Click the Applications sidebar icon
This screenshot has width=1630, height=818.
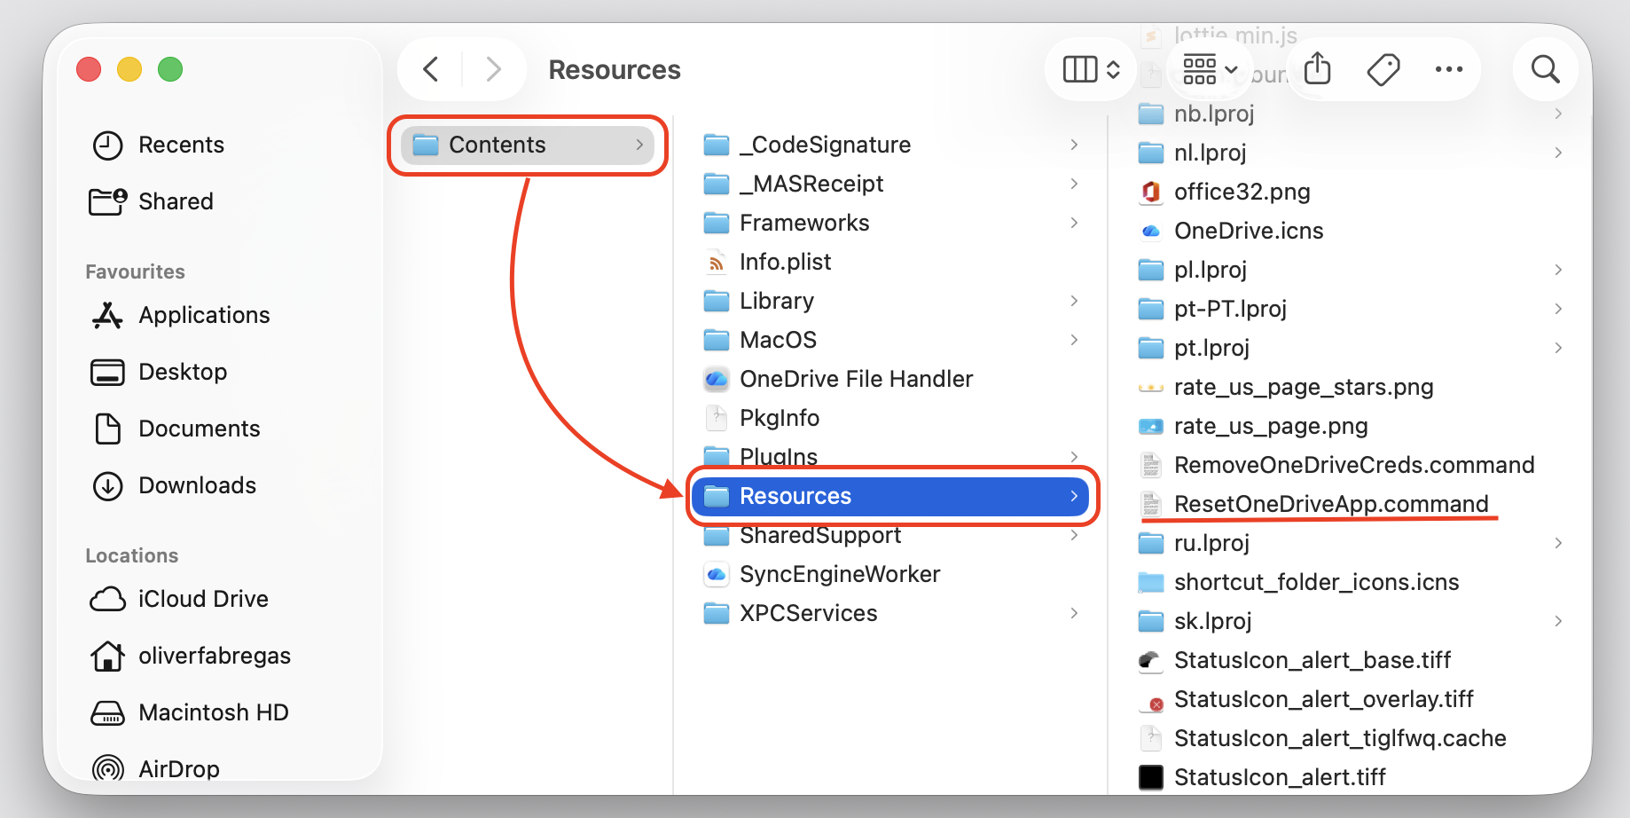[108, 315]
